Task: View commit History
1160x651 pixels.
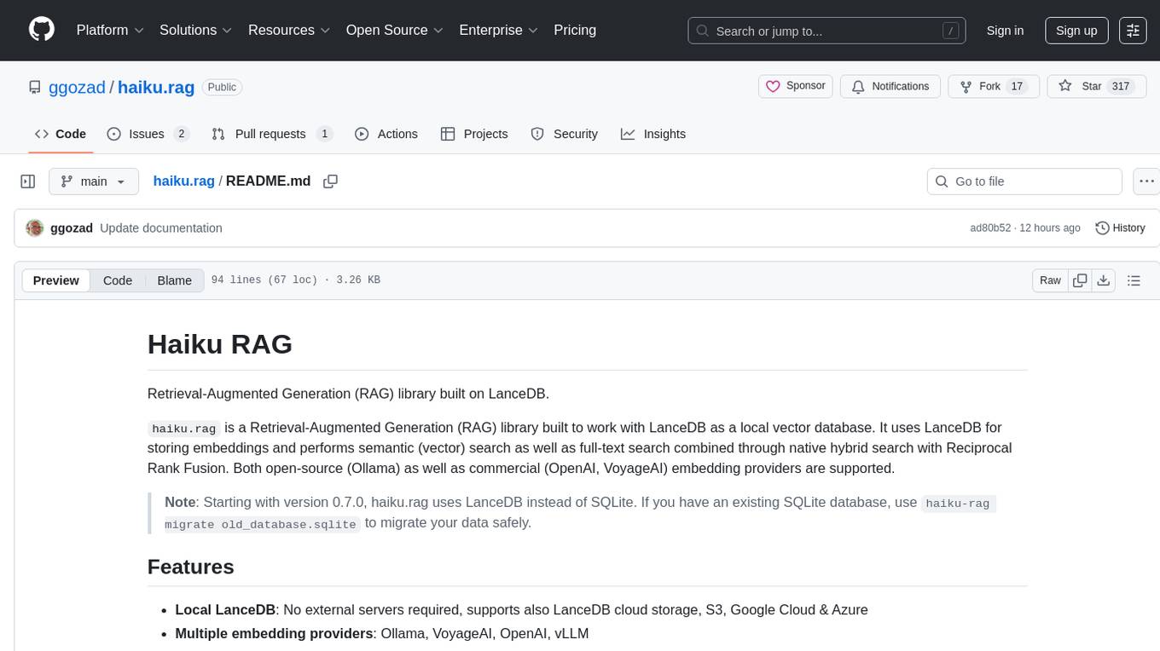Action: 1120,228
